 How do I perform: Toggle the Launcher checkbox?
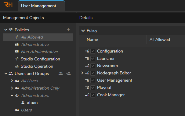(x=93, y=59)
